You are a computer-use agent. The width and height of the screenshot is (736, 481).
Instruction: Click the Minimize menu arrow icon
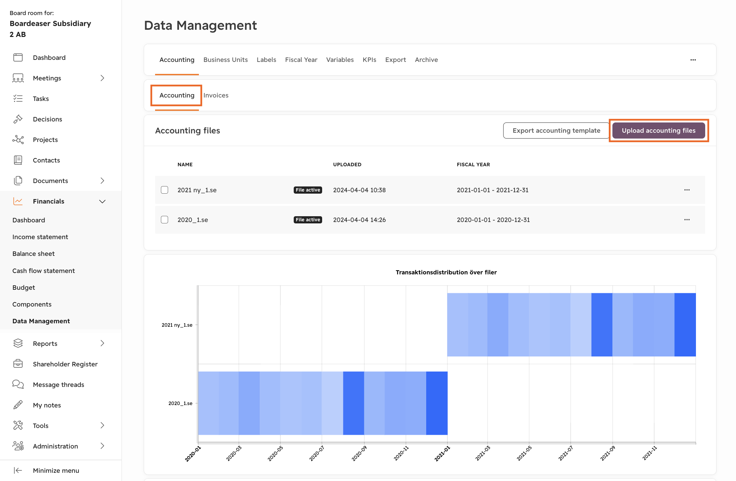(x=18, y=470)
